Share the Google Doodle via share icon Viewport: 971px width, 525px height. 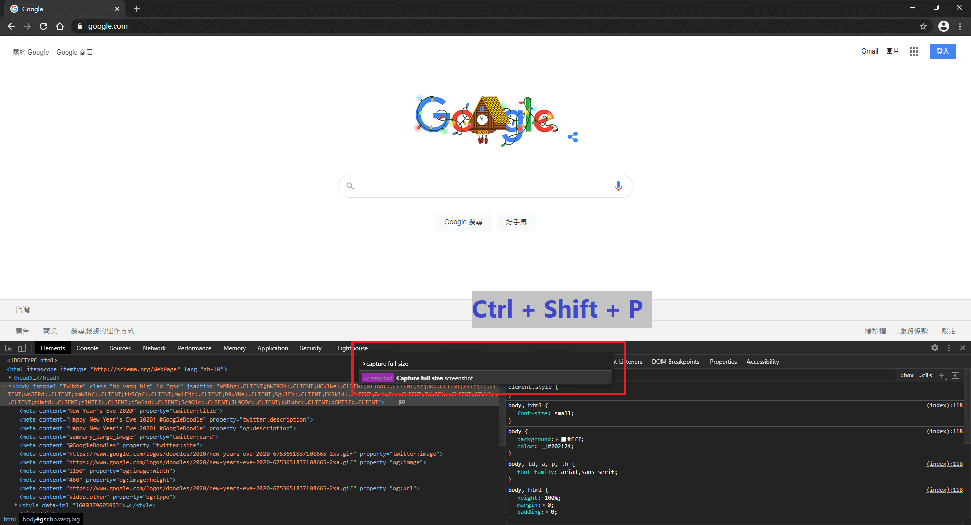[572, 137]
